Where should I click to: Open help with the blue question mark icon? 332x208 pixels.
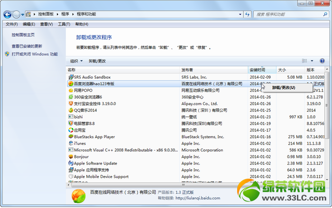point(322,61)
